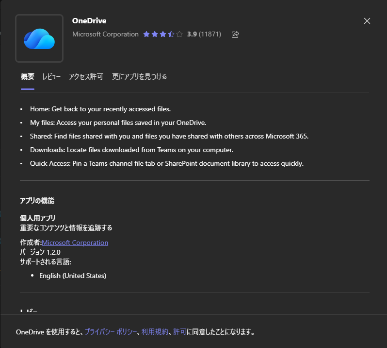Click the 'My files: Access your personal files' line
The image size is (387, 348).
coord(118,122)
